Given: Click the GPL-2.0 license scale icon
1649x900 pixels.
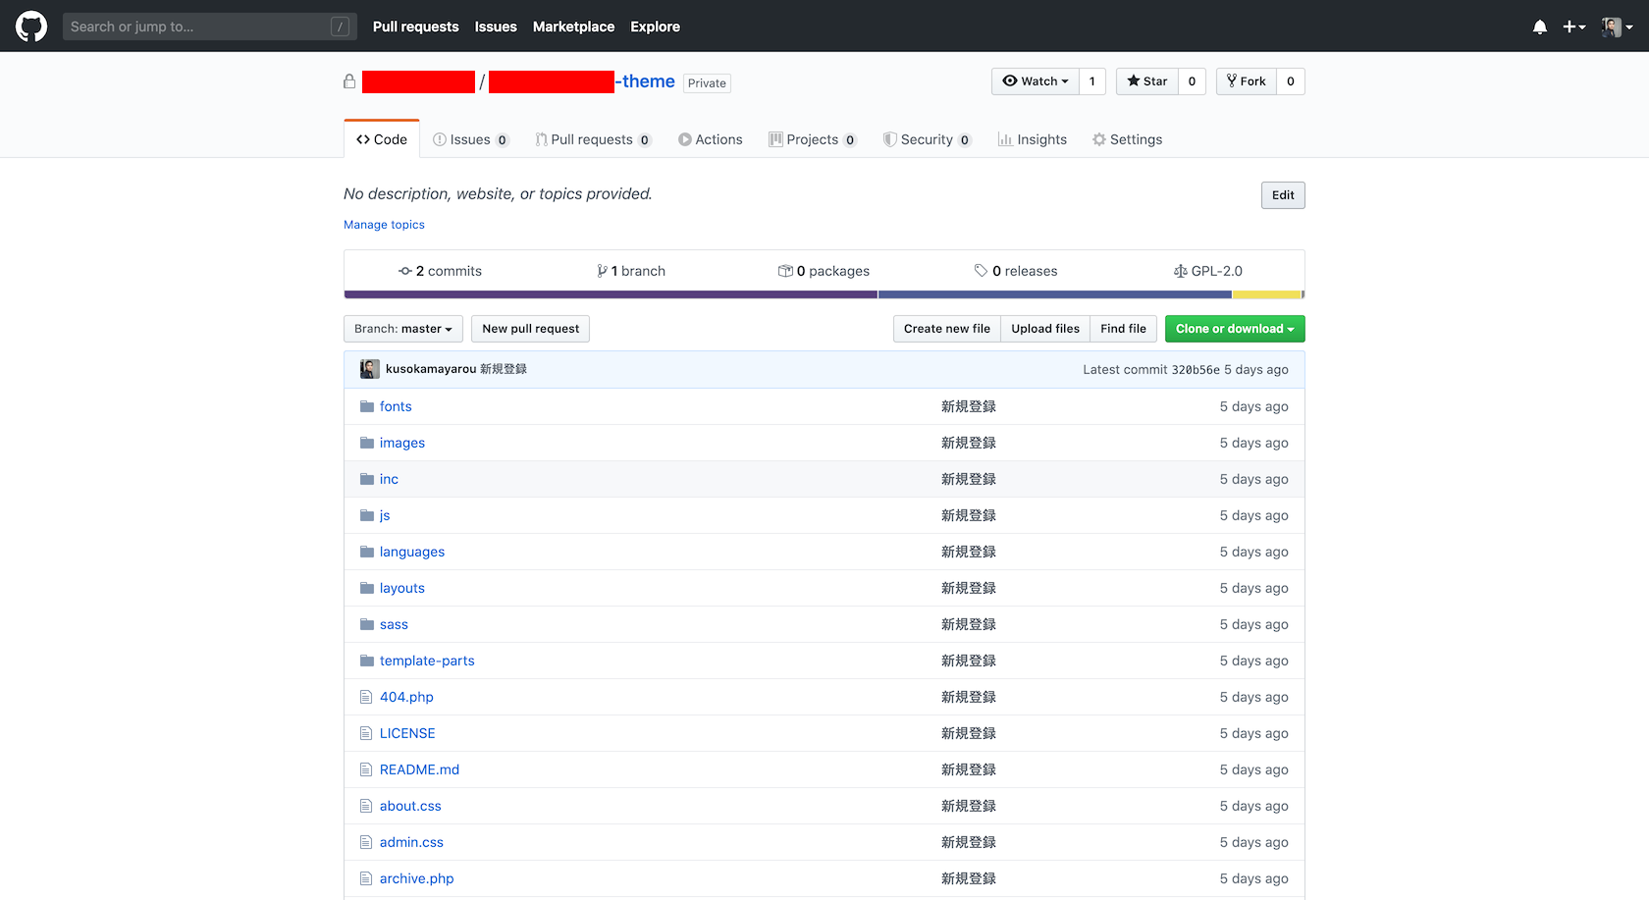Looking at the screenshot, I should [x=1180, y=270].
